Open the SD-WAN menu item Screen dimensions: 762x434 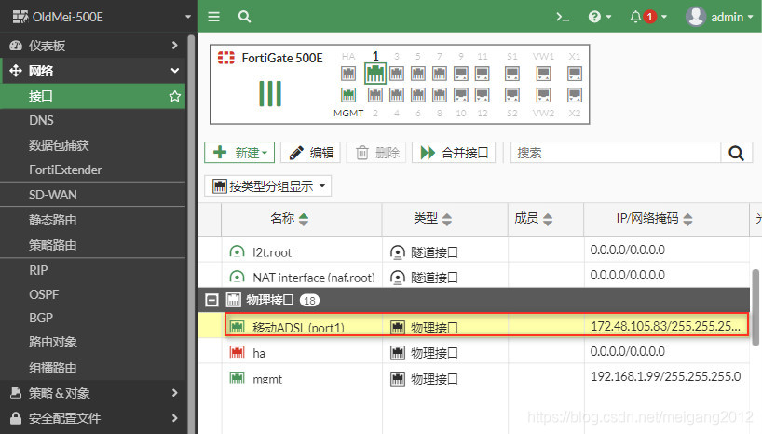93,195
